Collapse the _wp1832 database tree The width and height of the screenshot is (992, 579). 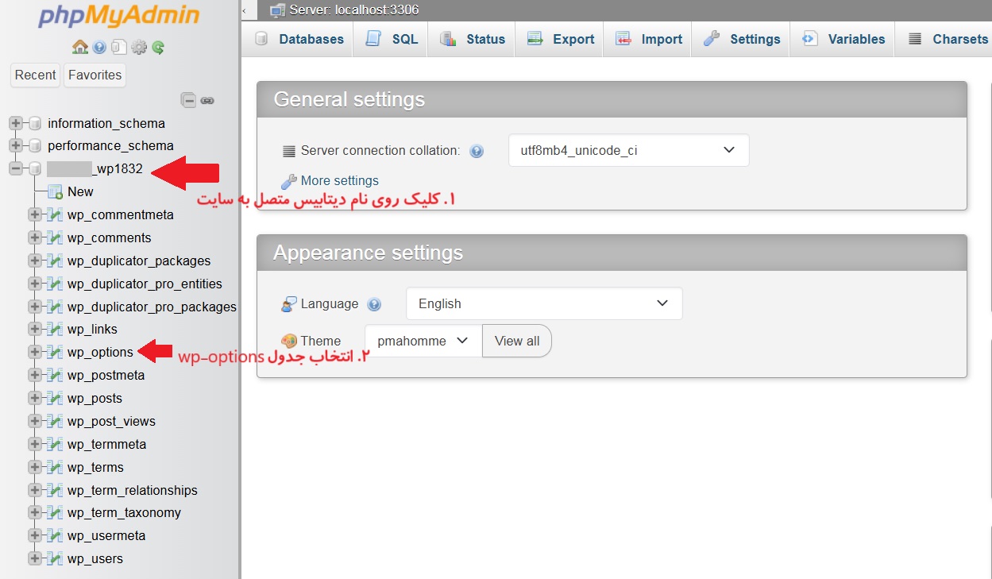[15, 168]
